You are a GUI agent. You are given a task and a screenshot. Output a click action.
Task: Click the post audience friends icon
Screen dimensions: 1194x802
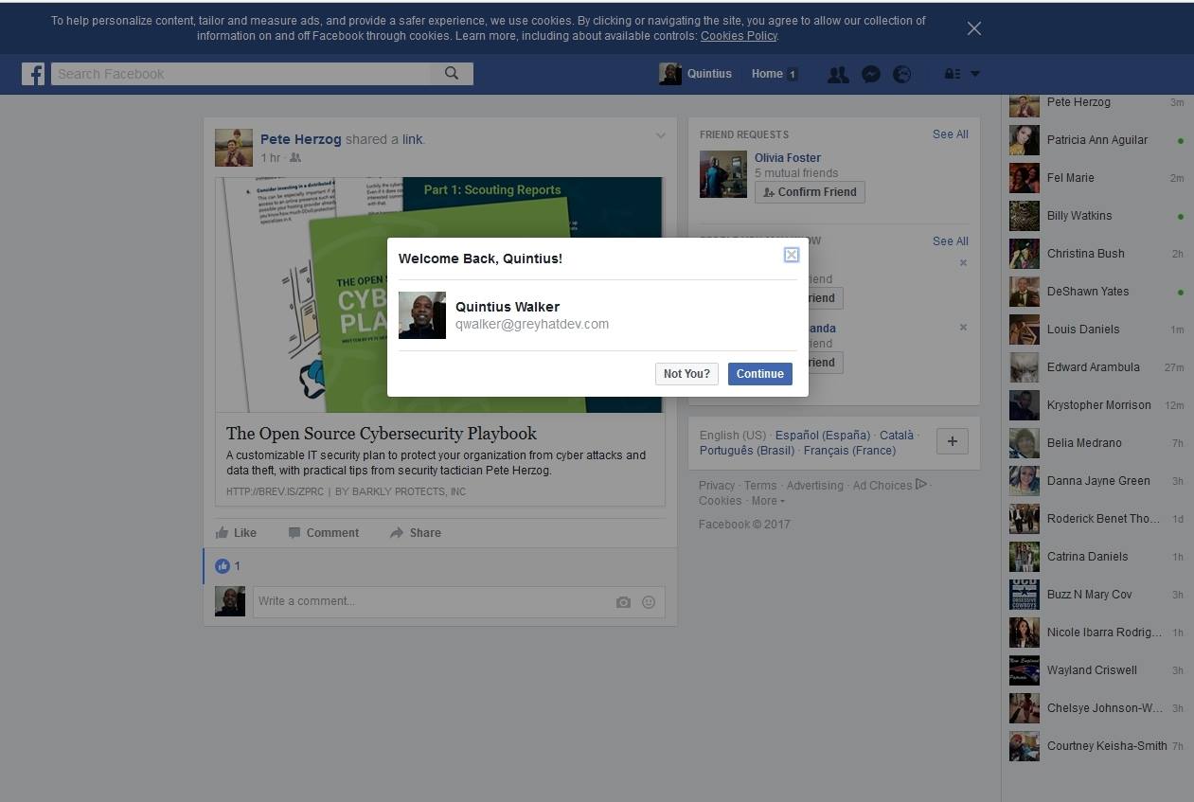pos(295,158)
